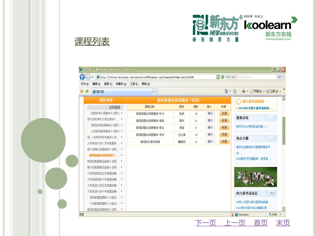This screenshot has width=315, height=236.
Task: Click the Home page icon
Action: click(226, 91)
